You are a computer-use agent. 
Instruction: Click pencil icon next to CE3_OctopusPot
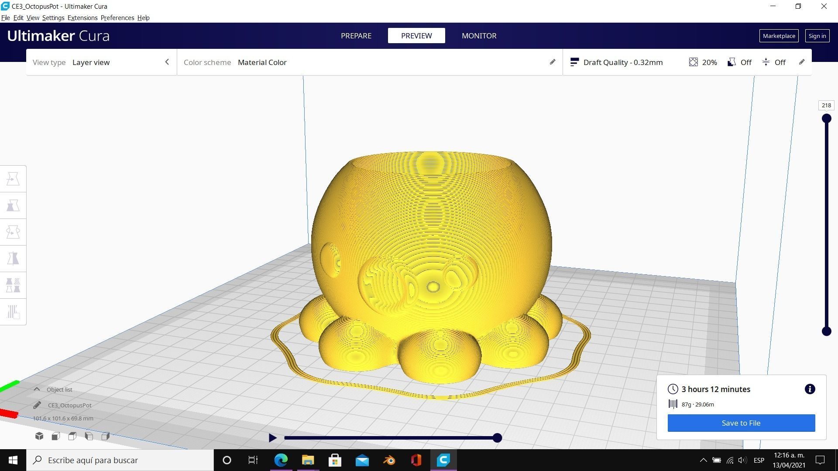pyautogui.click(x=37, y=405)
